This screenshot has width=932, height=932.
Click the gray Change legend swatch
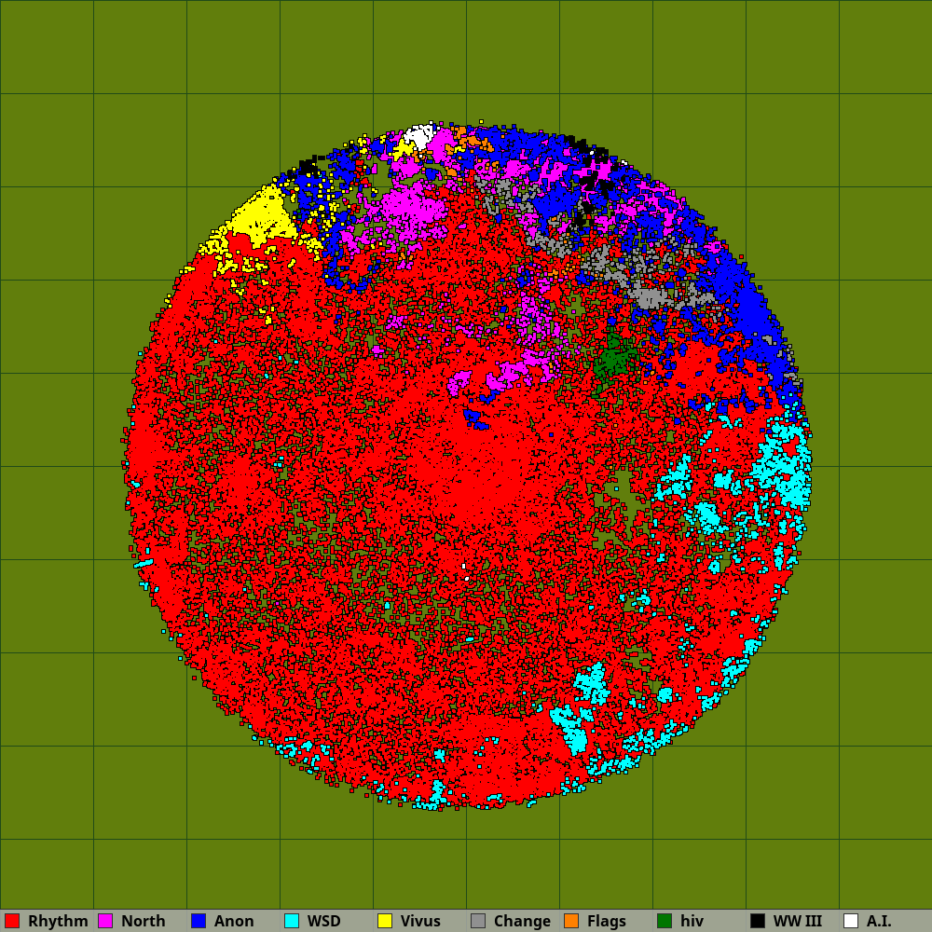(x=478, y=921)
